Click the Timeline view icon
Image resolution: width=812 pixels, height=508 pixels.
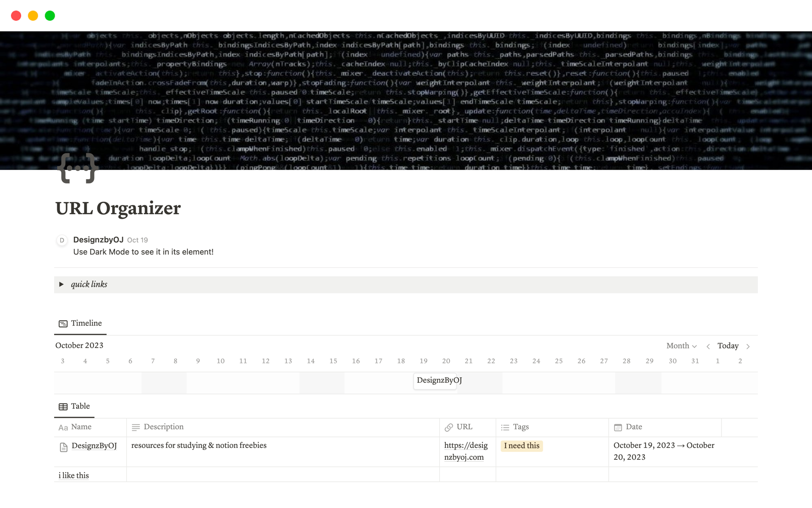pyautogui.click(x=63, y=323)
